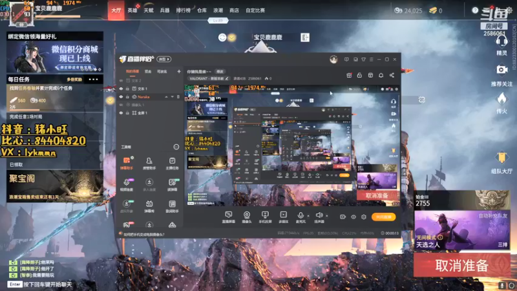Image resolution: width=517 pixels, height=291 pixels.
Task: Collapse the 工具箱 toolbox section
Action: (176, 147)
